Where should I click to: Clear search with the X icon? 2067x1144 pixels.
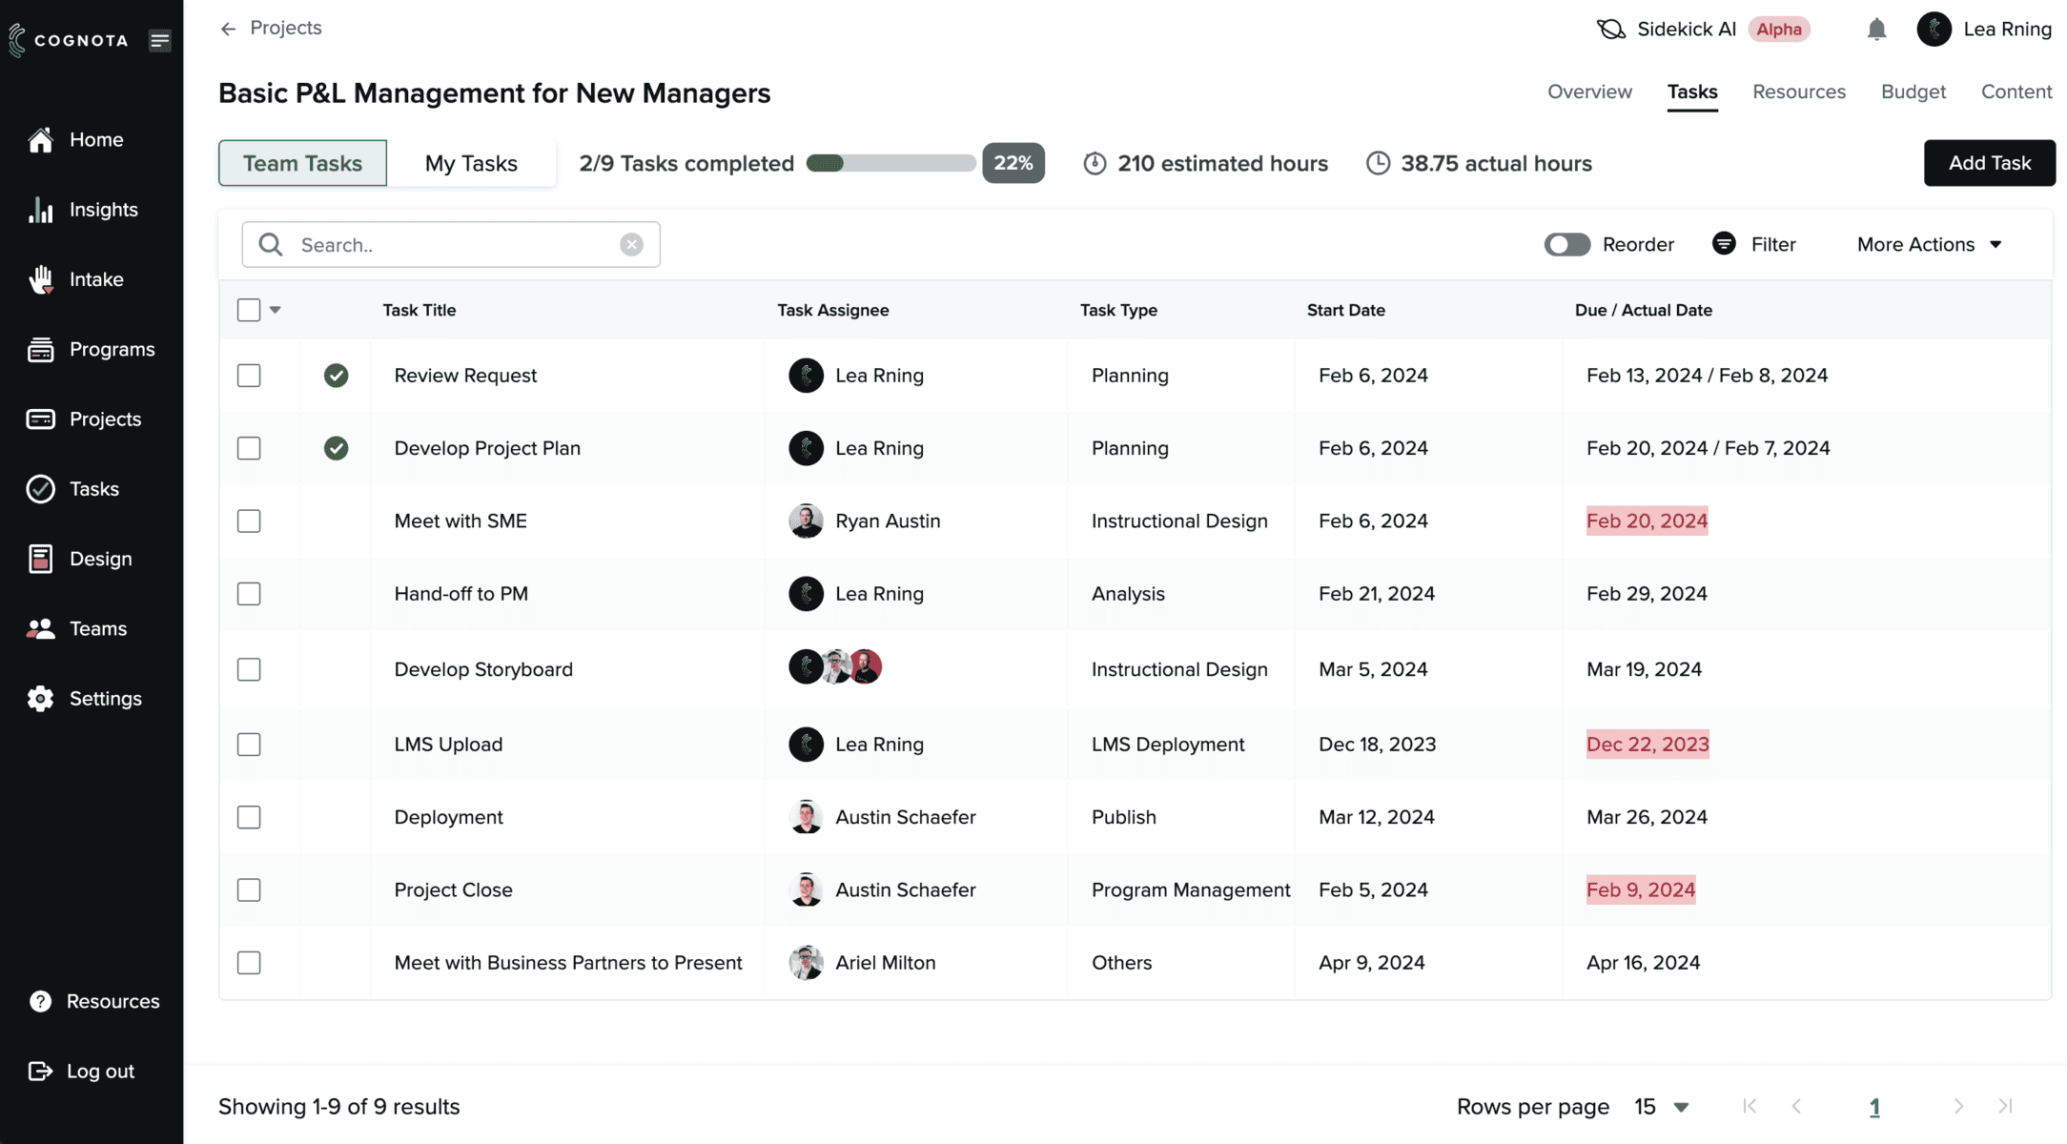631,245
